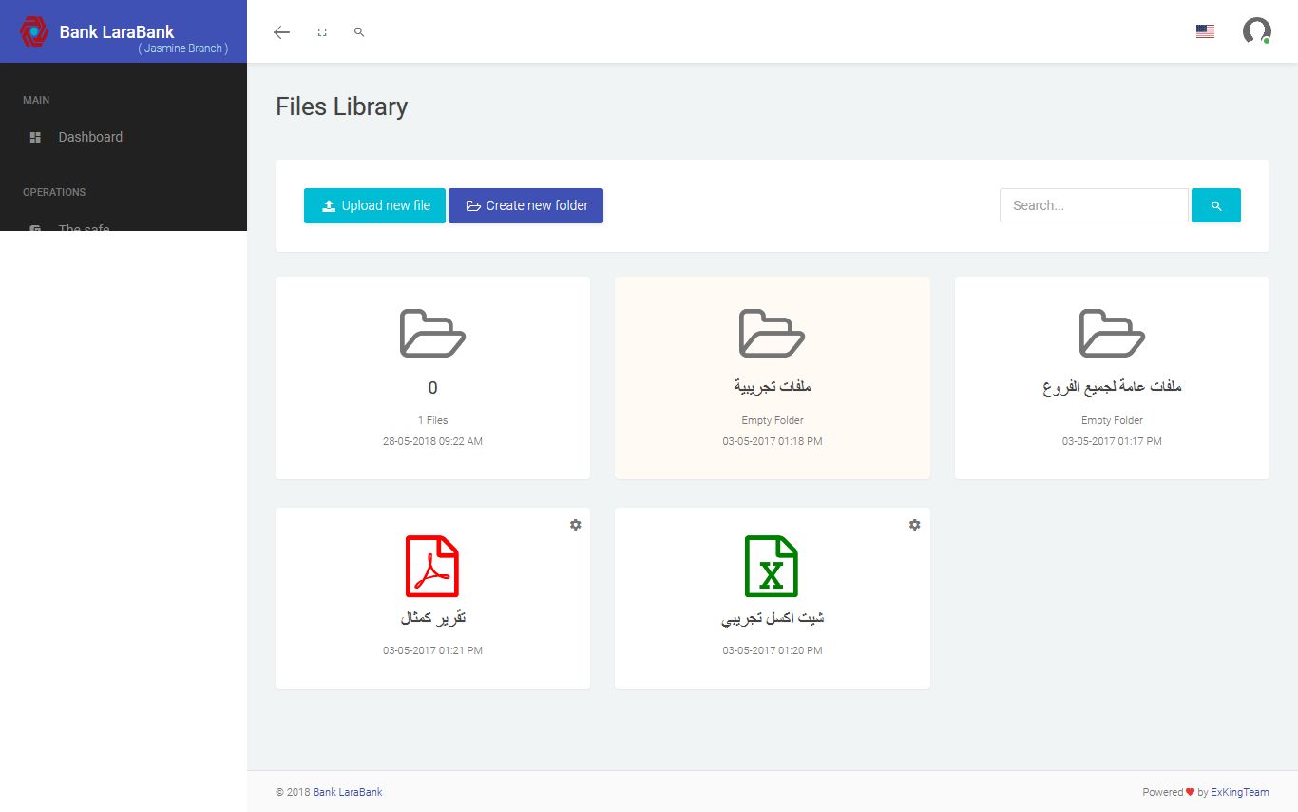Open the beige highlighted folder icon
The image size is (1298, 812).
[772, 333]
